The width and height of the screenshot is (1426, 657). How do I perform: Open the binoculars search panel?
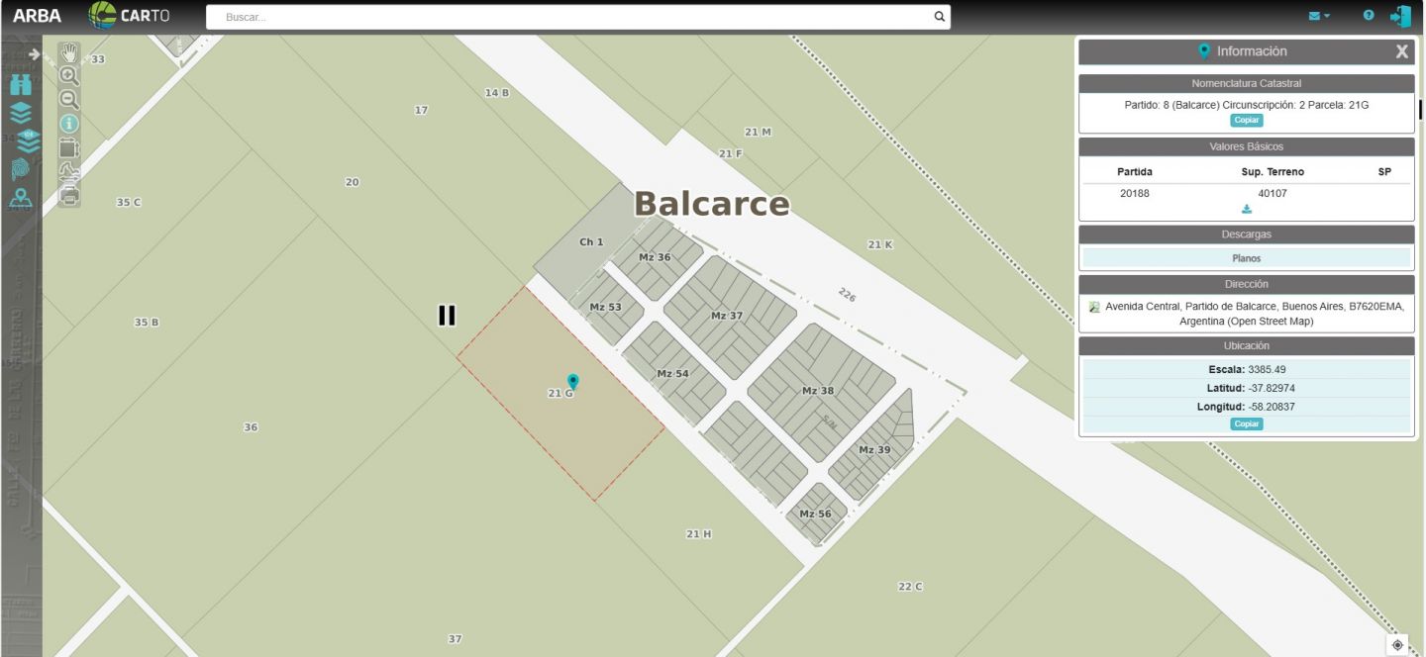[21, 85]
